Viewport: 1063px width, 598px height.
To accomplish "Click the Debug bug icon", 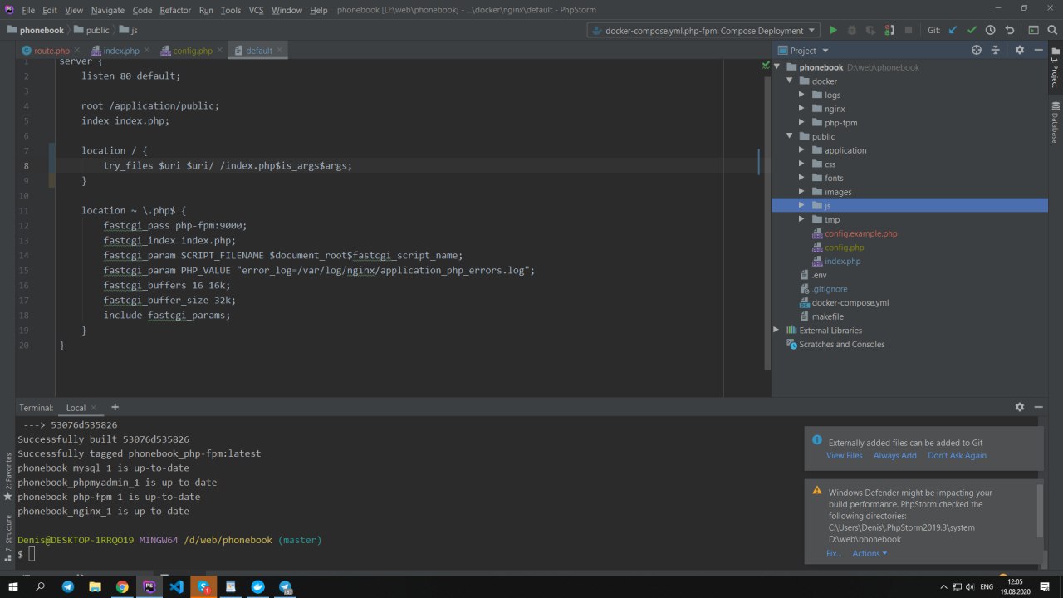I will [852, 30].
